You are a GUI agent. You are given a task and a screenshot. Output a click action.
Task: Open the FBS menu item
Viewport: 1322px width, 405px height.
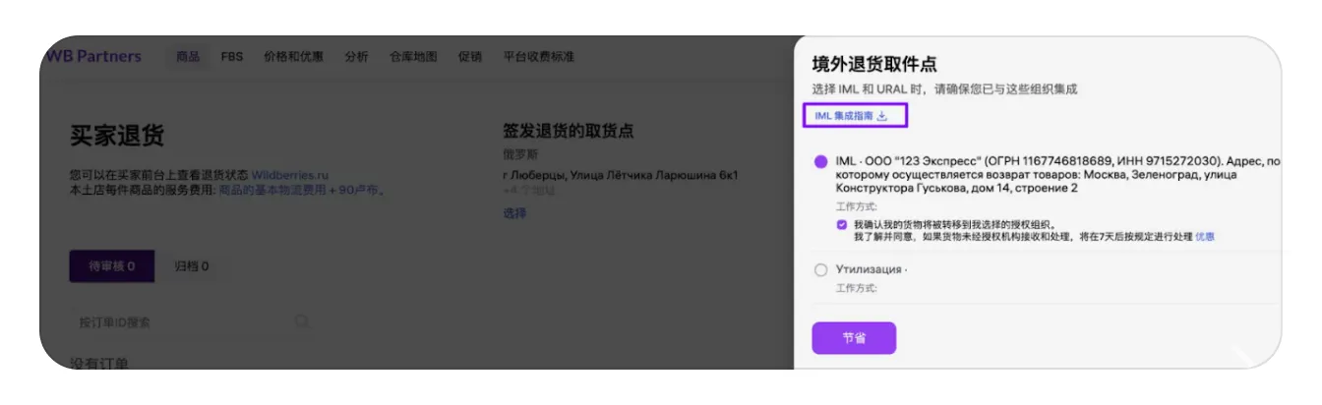pos(232,57)
